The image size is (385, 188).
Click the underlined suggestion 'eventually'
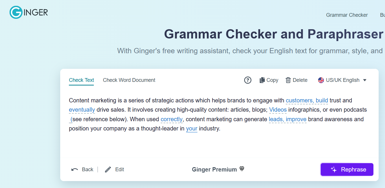click(x=82, y=110)
